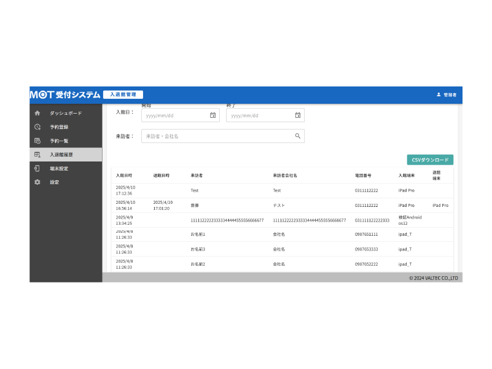The height and width of the screenshot is (369, 492).
Task: Click the 予約登録 clock icon
Action: click(37, 127)
